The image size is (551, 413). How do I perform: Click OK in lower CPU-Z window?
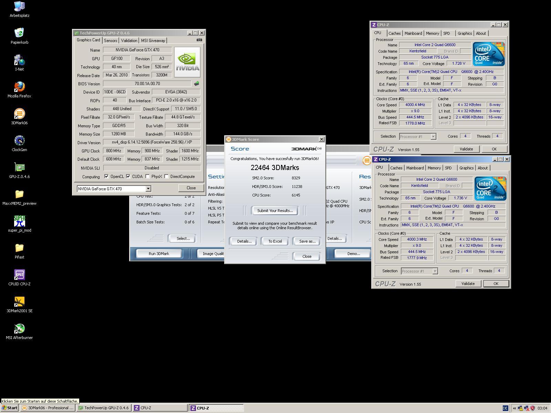click(x=496, y=284)
